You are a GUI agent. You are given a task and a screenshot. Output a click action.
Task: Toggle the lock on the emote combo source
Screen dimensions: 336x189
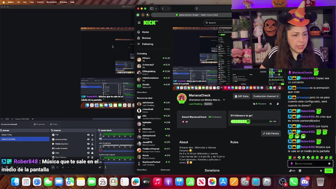[92, 139]
